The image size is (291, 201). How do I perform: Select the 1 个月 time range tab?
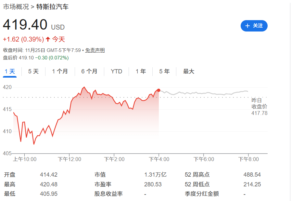point(60,71)
